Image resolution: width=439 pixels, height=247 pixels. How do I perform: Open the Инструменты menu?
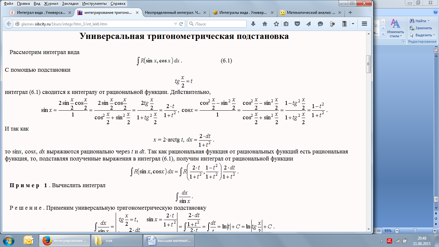coord(94,4)
